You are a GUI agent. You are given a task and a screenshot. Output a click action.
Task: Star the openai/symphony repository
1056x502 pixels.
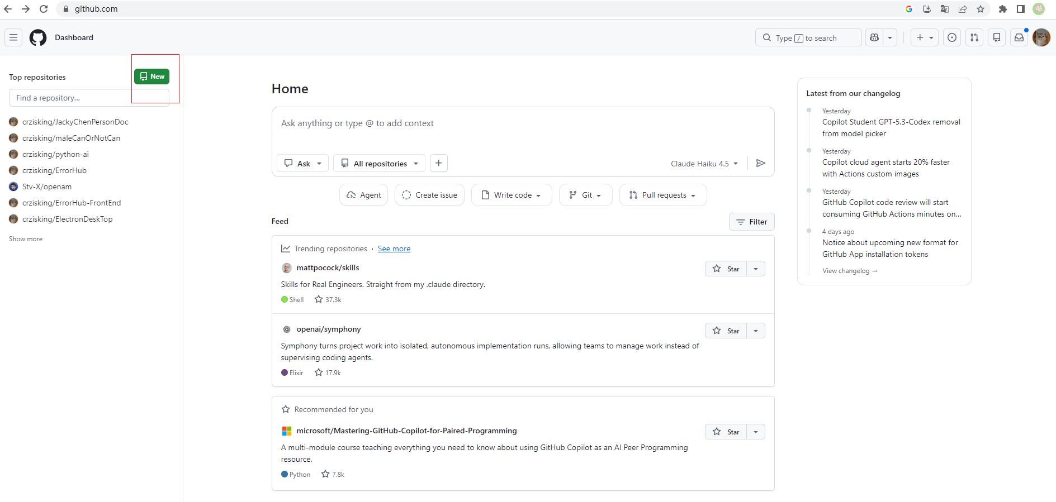[x=726, y=331]
